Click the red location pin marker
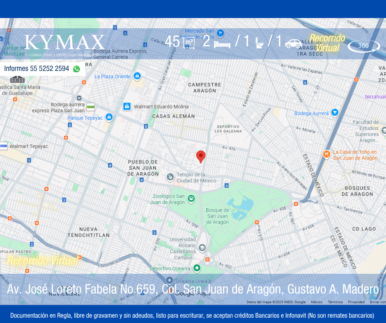386x323 pixels. click(201, 157)
